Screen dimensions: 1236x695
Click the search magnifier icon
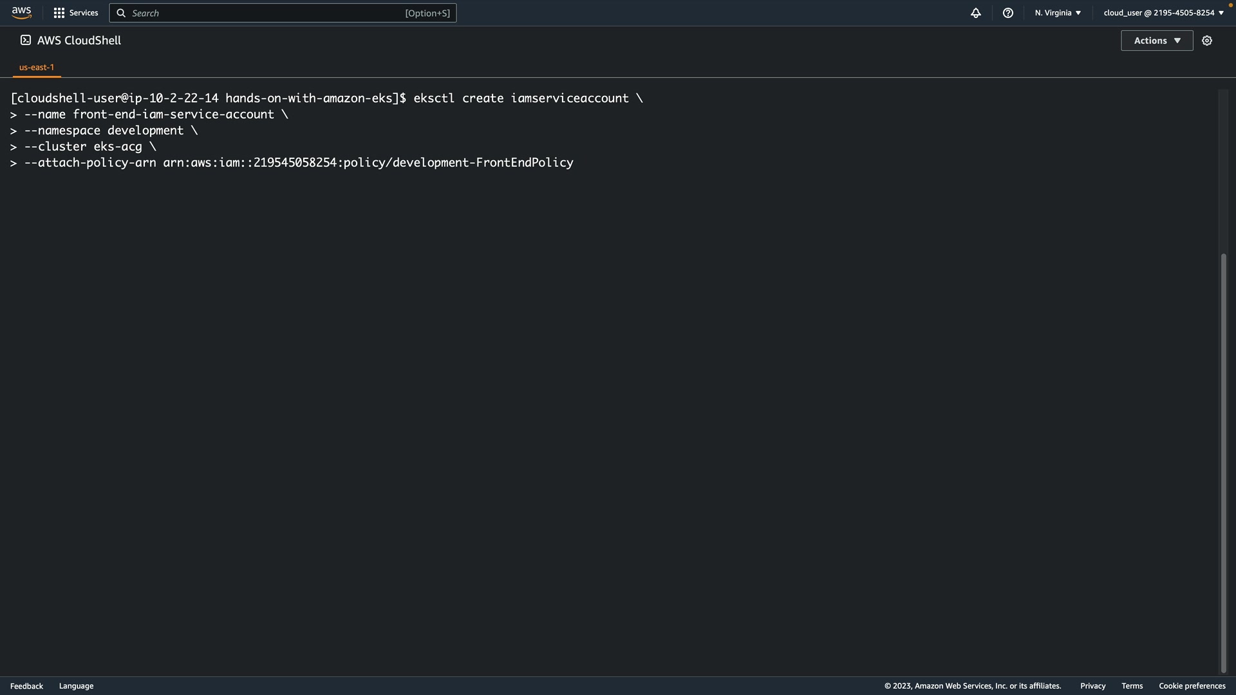pyautogui.click(x=121, y=13)
